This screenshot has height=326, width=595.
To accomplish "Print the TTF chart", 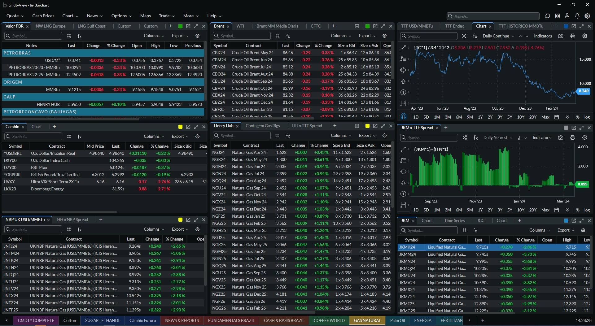I will (x=573, y=36).
